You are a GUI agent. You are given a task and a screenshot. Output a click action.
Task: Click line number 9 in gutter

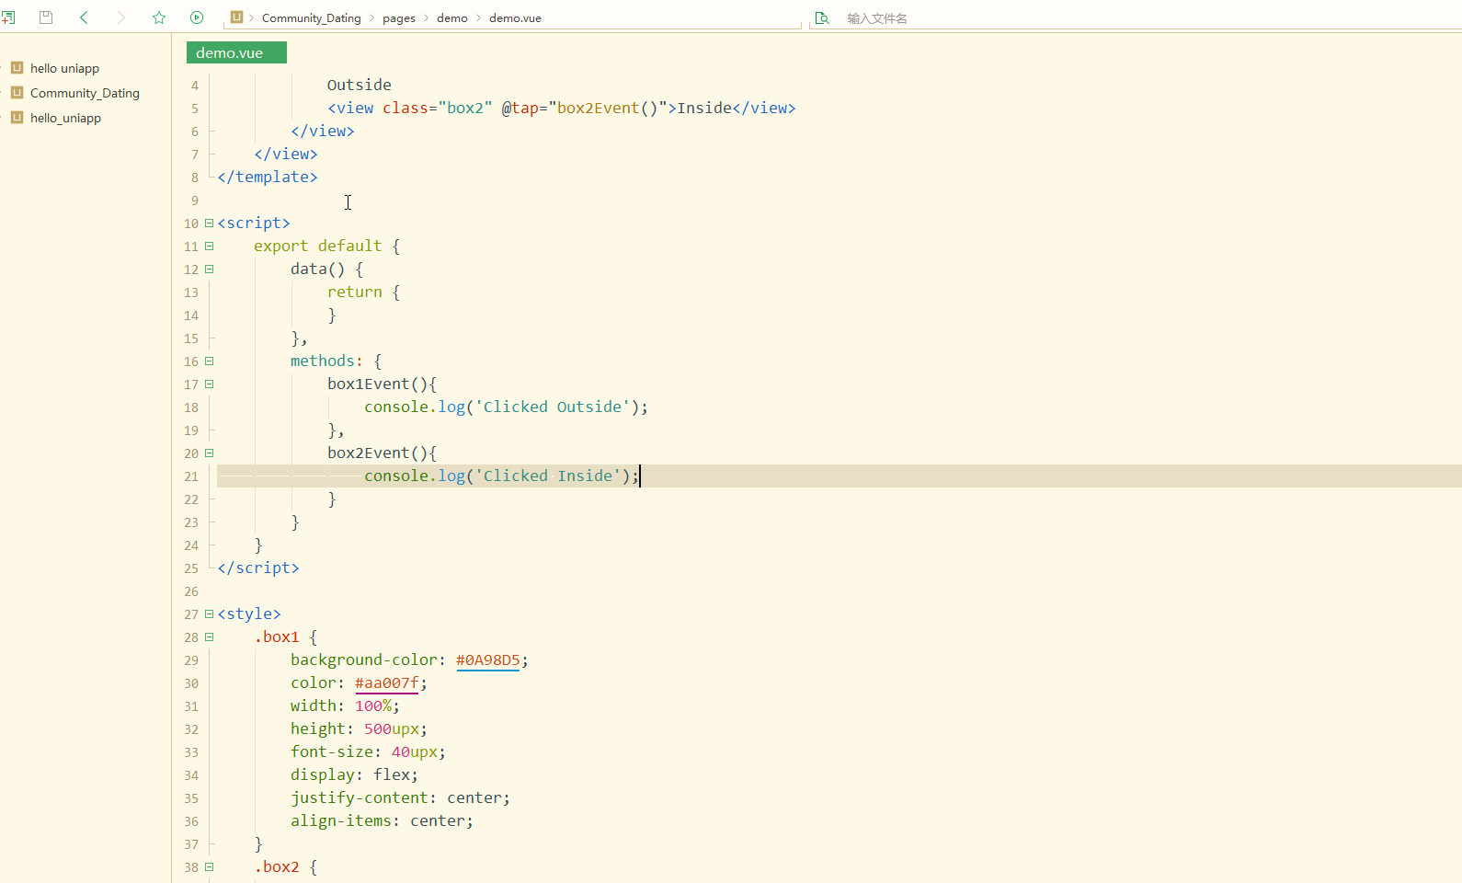pyautogui.click(x=194, y=201)
